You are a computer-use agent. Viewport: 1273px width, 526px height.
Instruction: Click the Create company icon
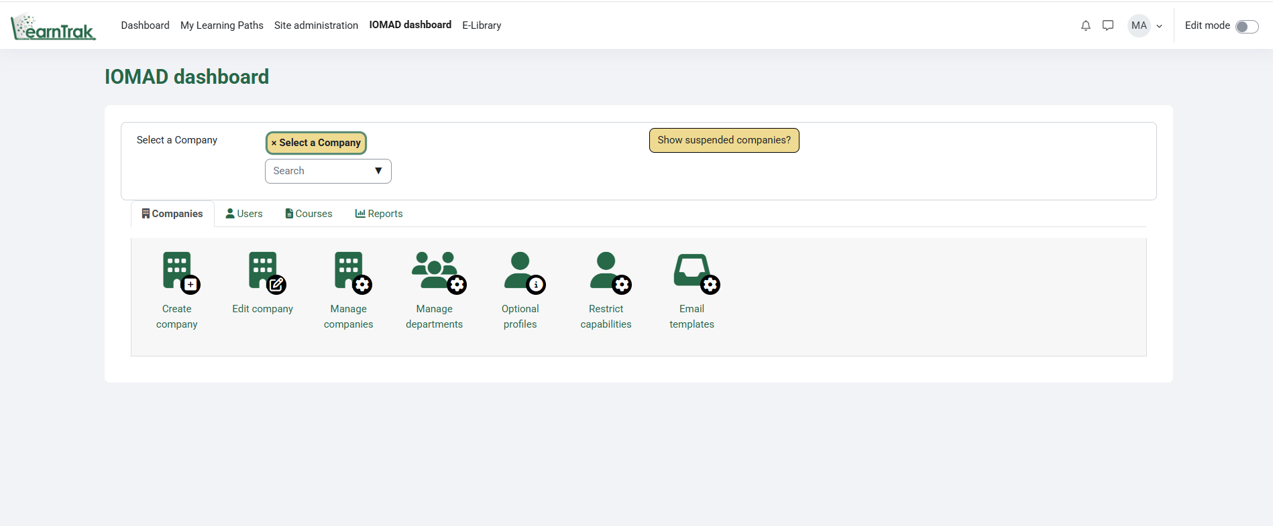tap(181, 273)
